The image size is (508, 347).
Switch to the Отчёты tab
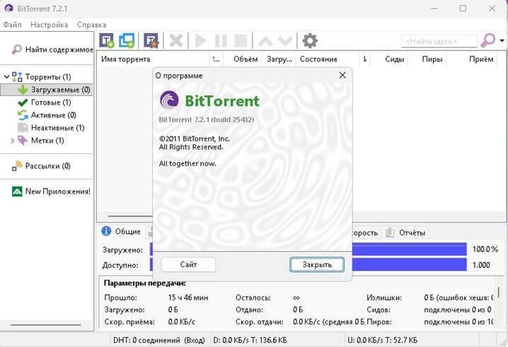click(405, 233)
